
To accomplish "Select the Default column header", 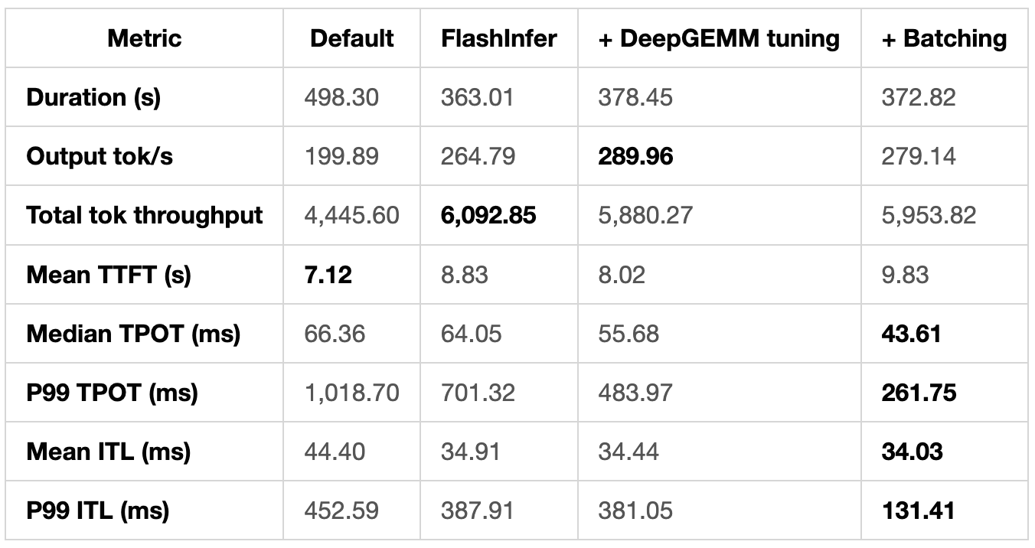I will click(x=352, y=38).
